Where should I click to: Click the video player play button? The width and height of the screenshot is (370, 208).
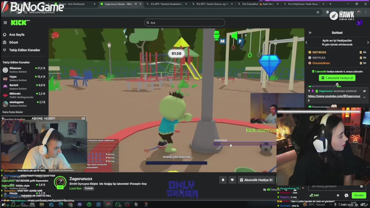3,205
